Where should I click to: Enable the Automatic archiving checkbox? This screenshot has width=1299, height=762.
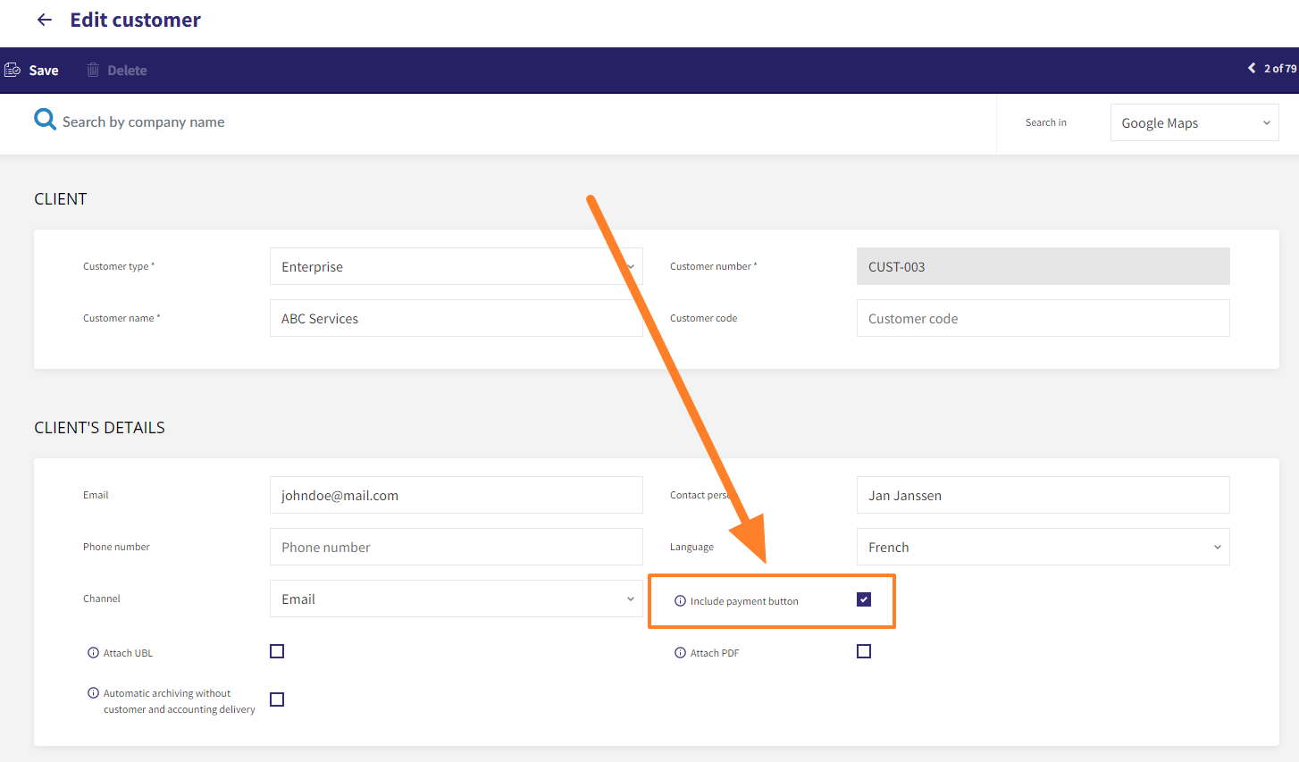(x=277, y=699)
